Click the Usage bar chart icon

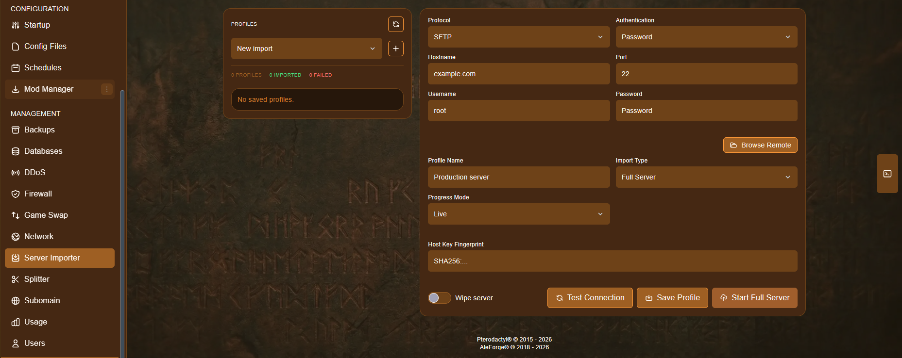pos(16,322)
